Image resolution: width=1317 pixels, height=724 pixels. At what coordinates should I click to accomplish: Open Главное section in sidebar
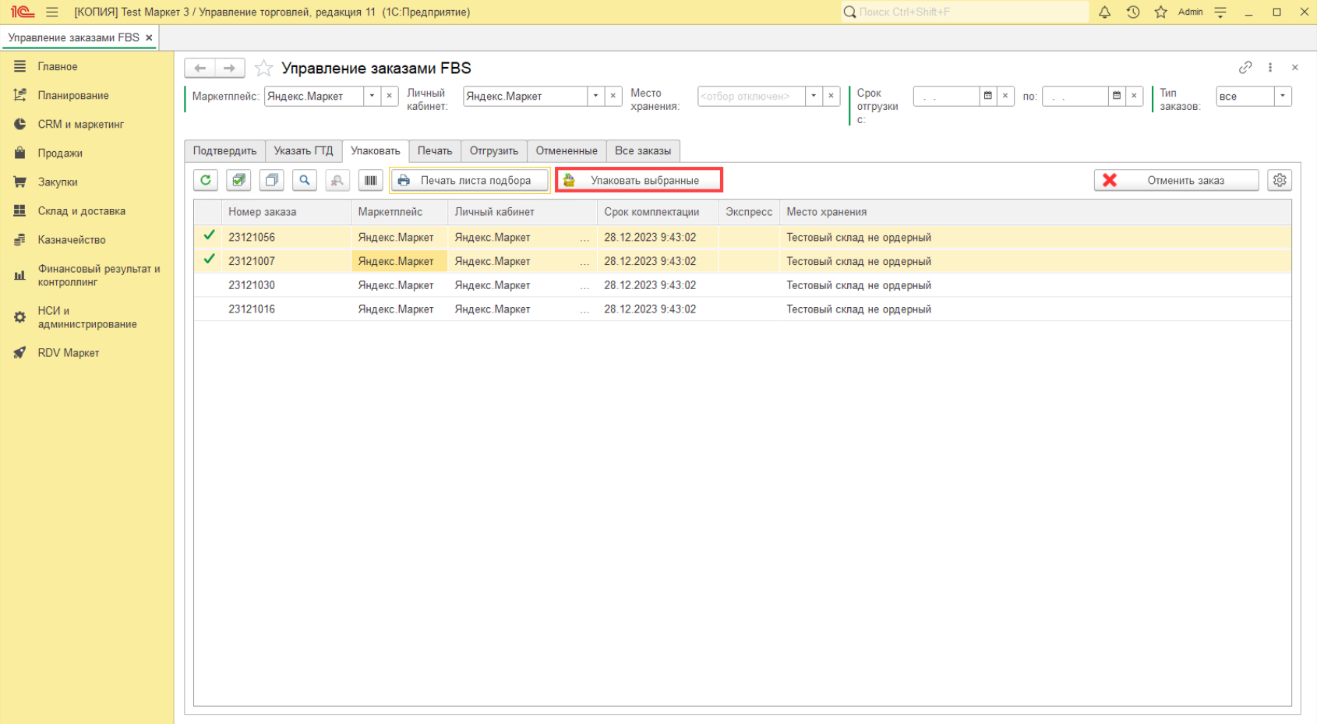coord(58,67)
